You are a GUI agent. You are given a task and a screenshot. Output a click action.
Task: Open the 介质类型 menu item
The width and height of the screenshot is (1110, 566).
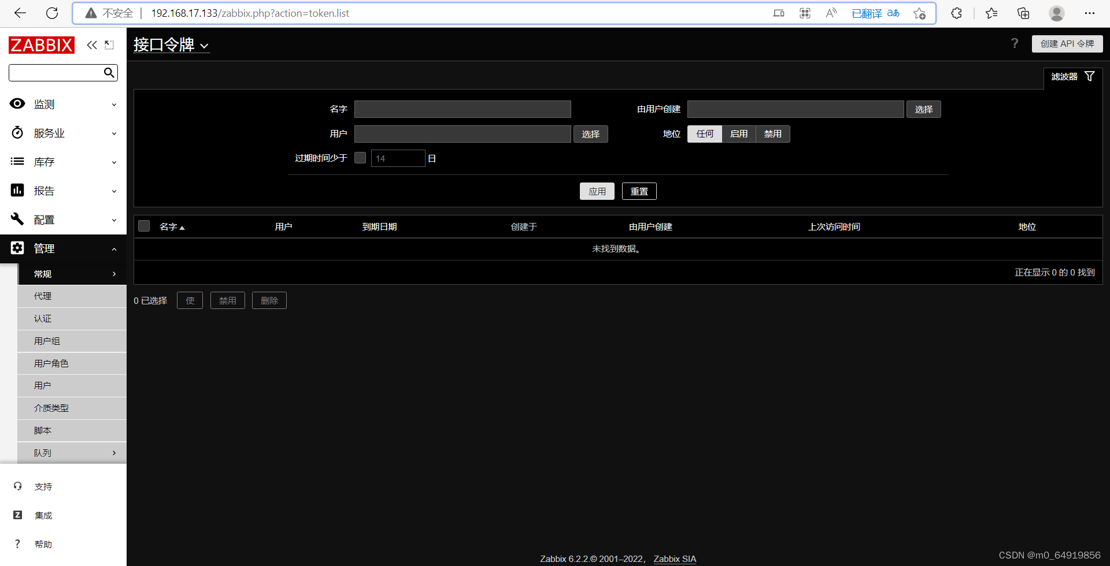pyautogui.click(x=72, y=408)
